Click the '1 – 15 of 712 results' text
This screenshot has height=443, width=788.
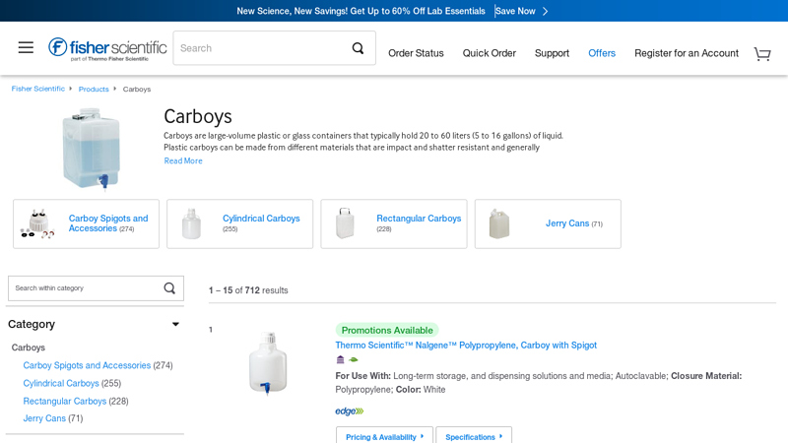pyautogui.click(x=248, y=290)
